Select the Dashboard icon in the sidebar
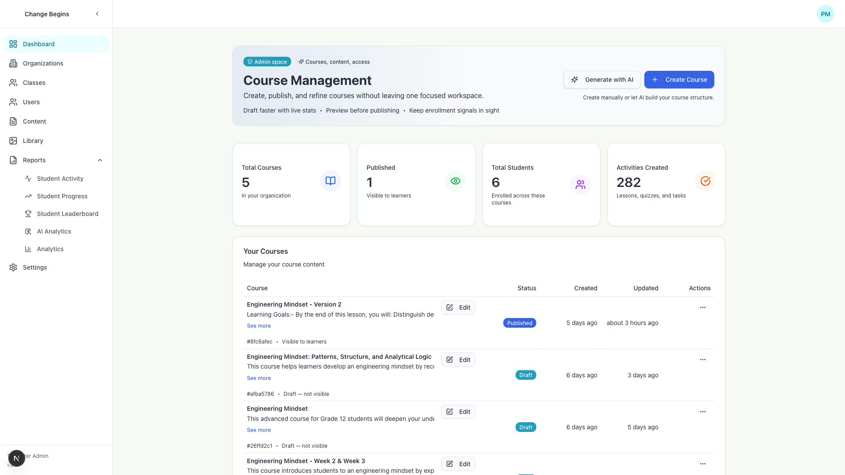 (13, 44)
